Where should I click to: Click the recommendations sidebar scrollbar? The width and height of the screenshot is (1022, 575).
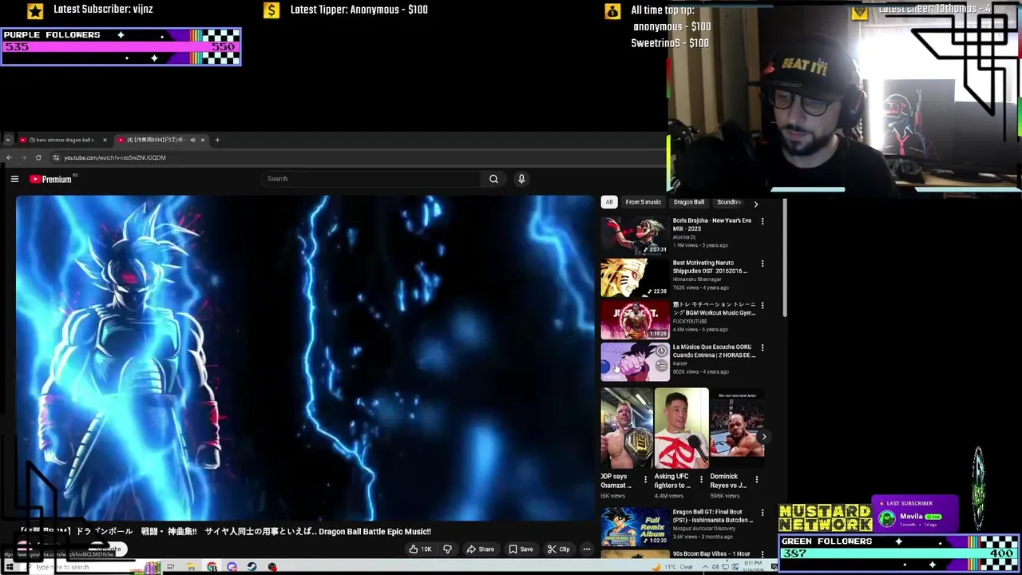click(786, 257)
